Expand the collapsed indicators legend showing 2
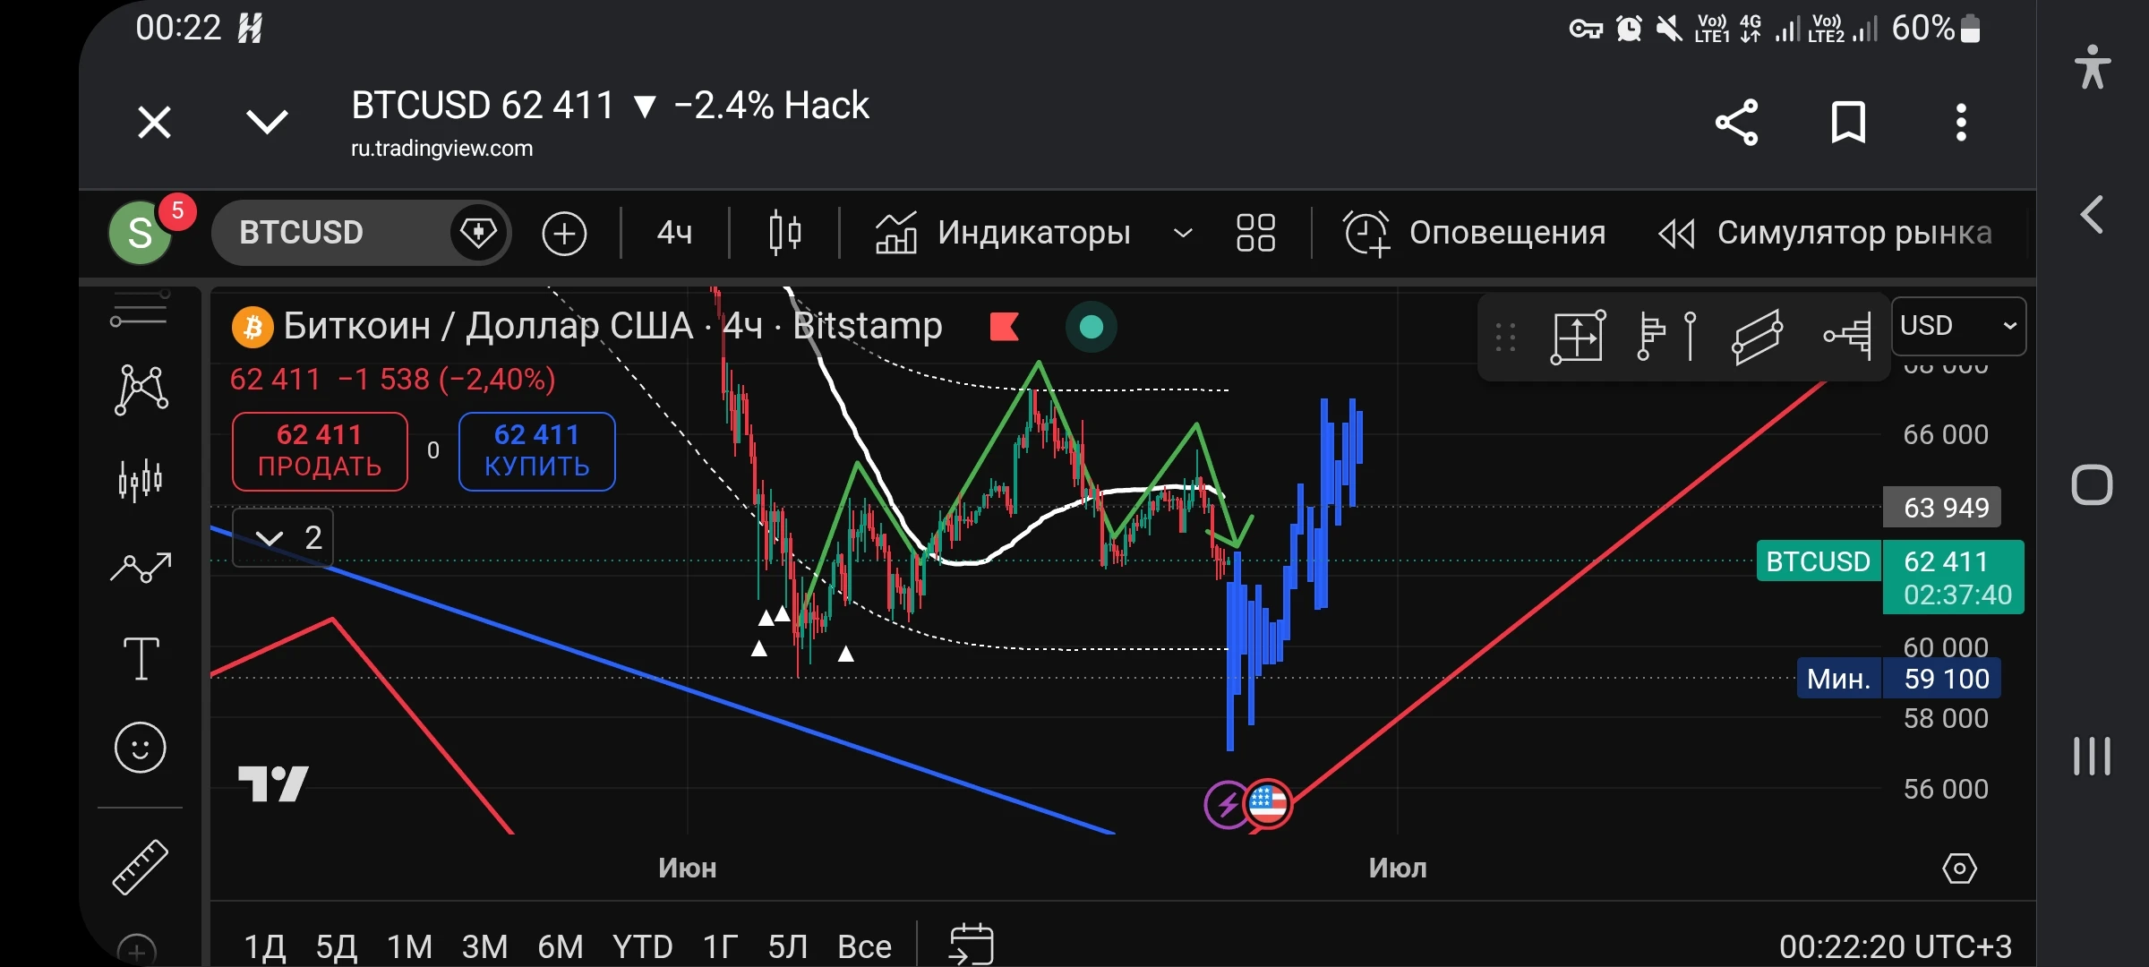 [x=283, y=537]
